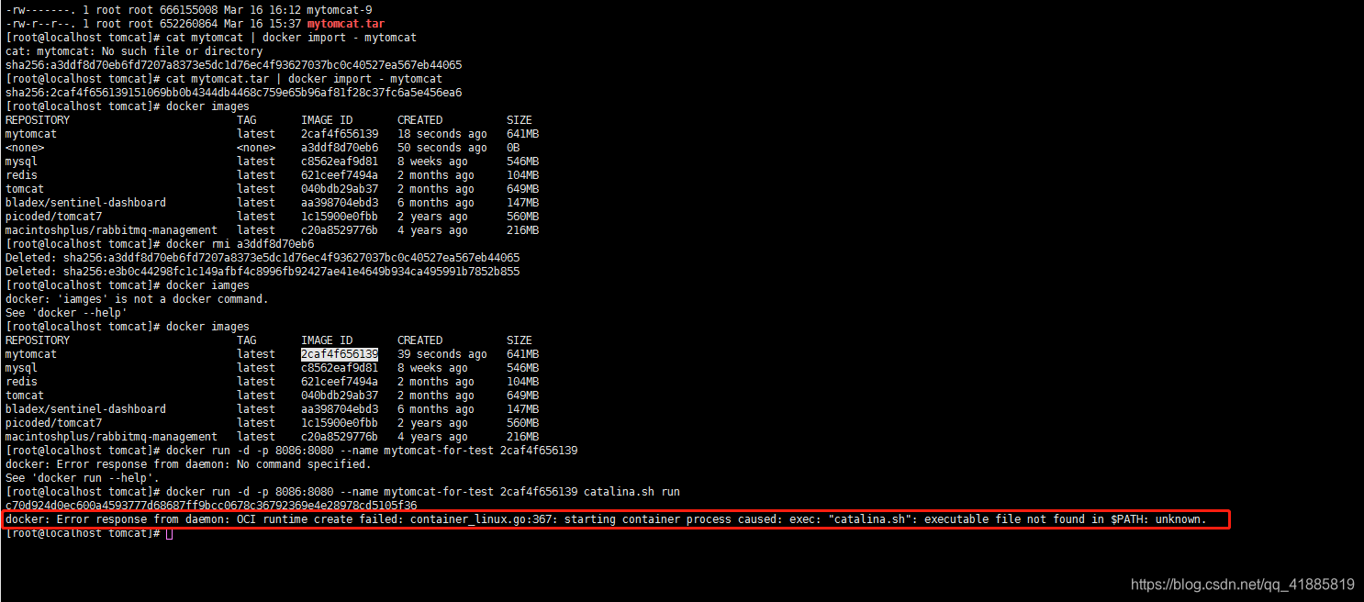The height and width of the screenshot is (602, 1364).
Task: Click the docker run command ending in 'catalina.sh run'
Action: 423,492
